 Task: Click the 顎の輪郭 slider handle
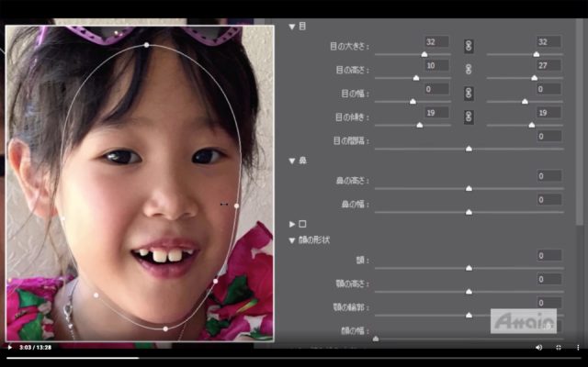(469, 316)
